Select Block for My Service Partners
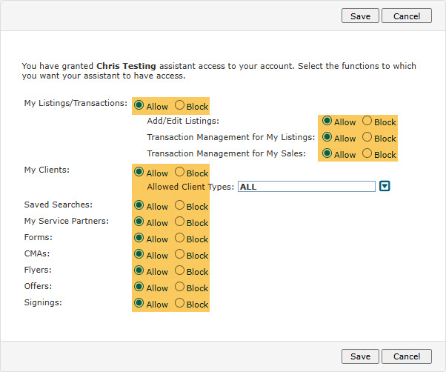This screenshot has height=372, width=446. pyautogui.click(x=179, y=222)
